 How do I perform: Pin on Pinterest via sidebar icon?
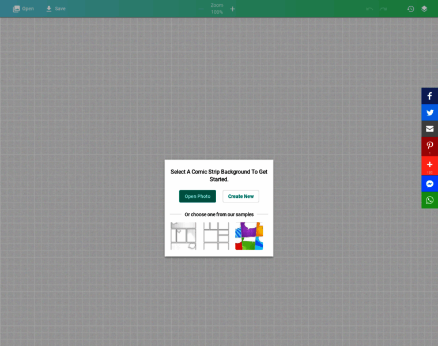[429, 146]
